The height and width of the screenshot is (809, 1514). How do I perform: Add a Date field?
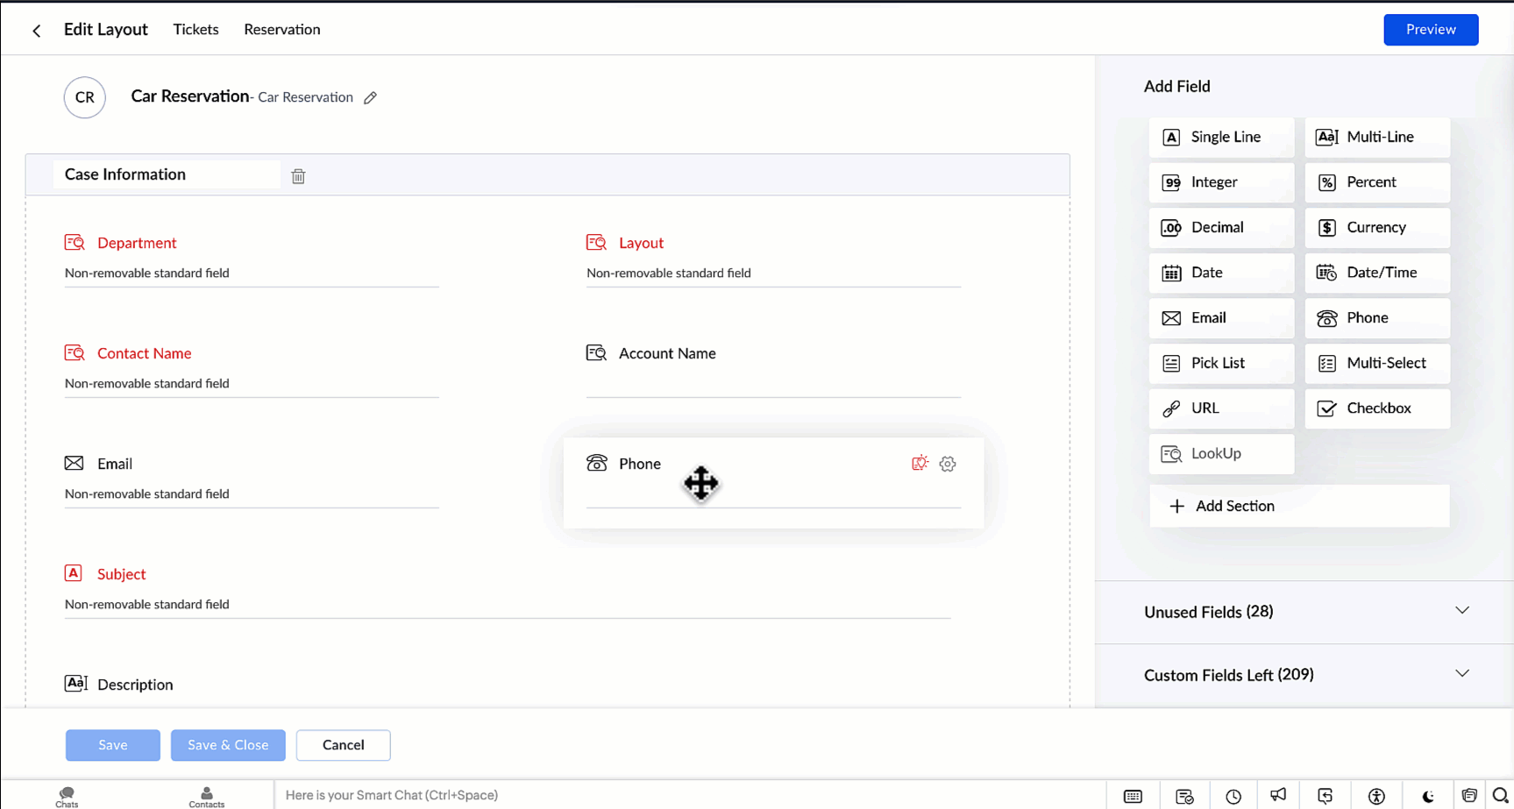1221,273
